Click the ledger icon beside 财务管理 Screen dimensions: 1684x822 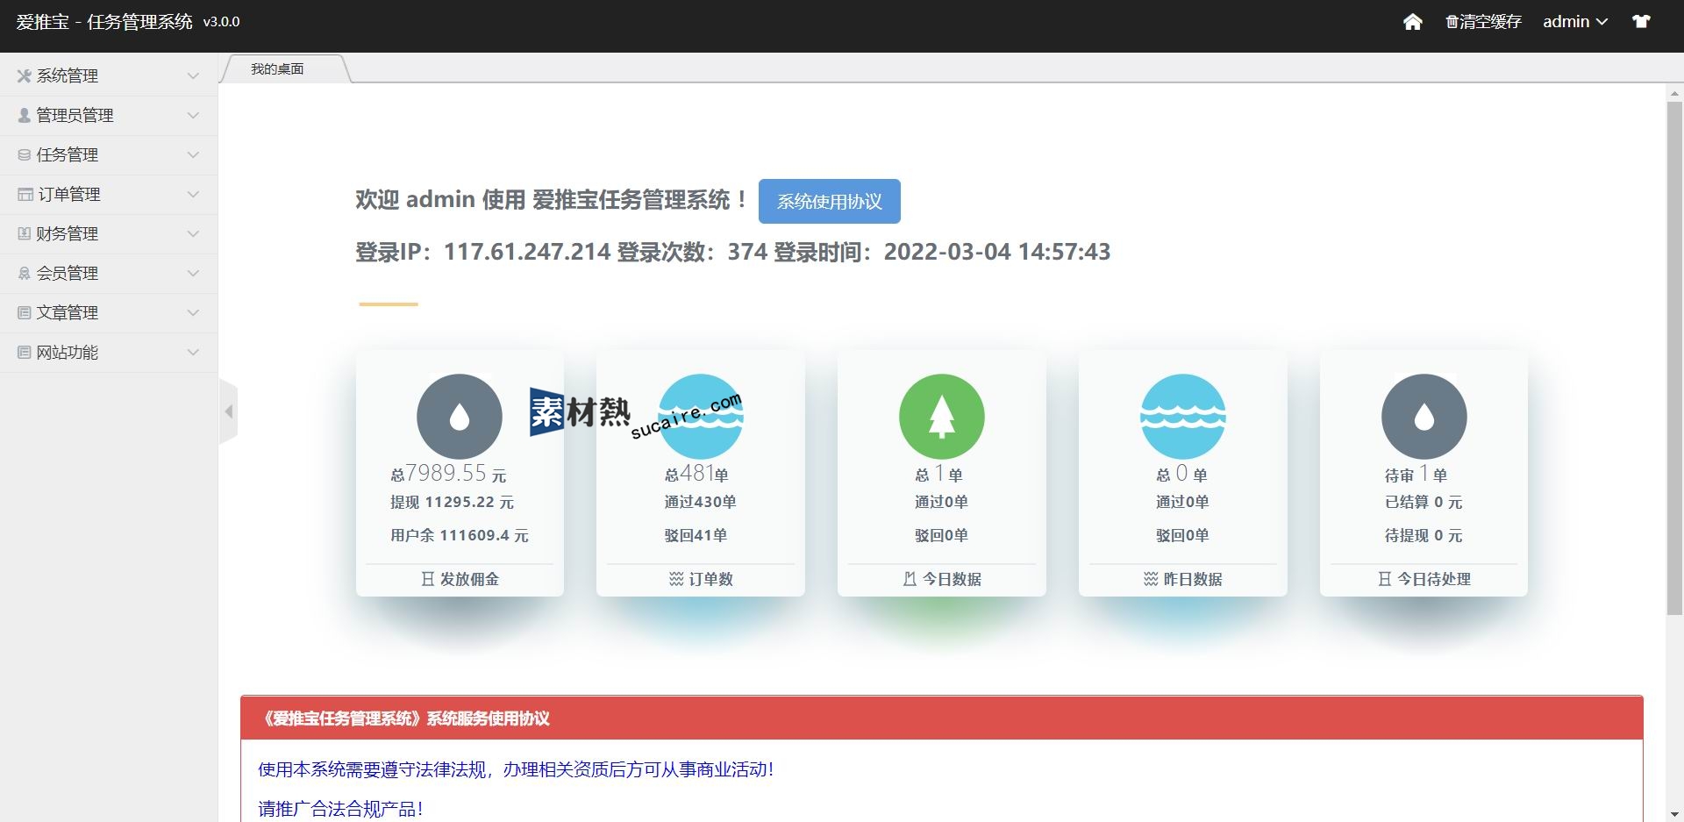25,234
